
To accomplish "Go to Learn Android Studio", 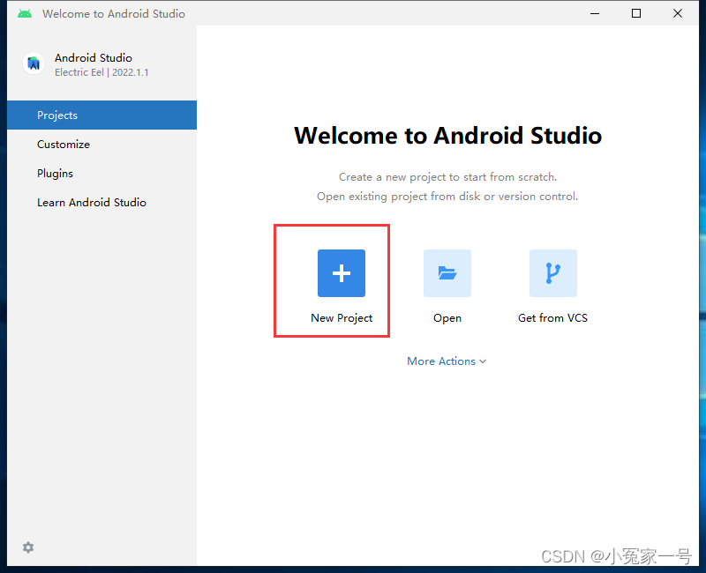I will (101, 203).
